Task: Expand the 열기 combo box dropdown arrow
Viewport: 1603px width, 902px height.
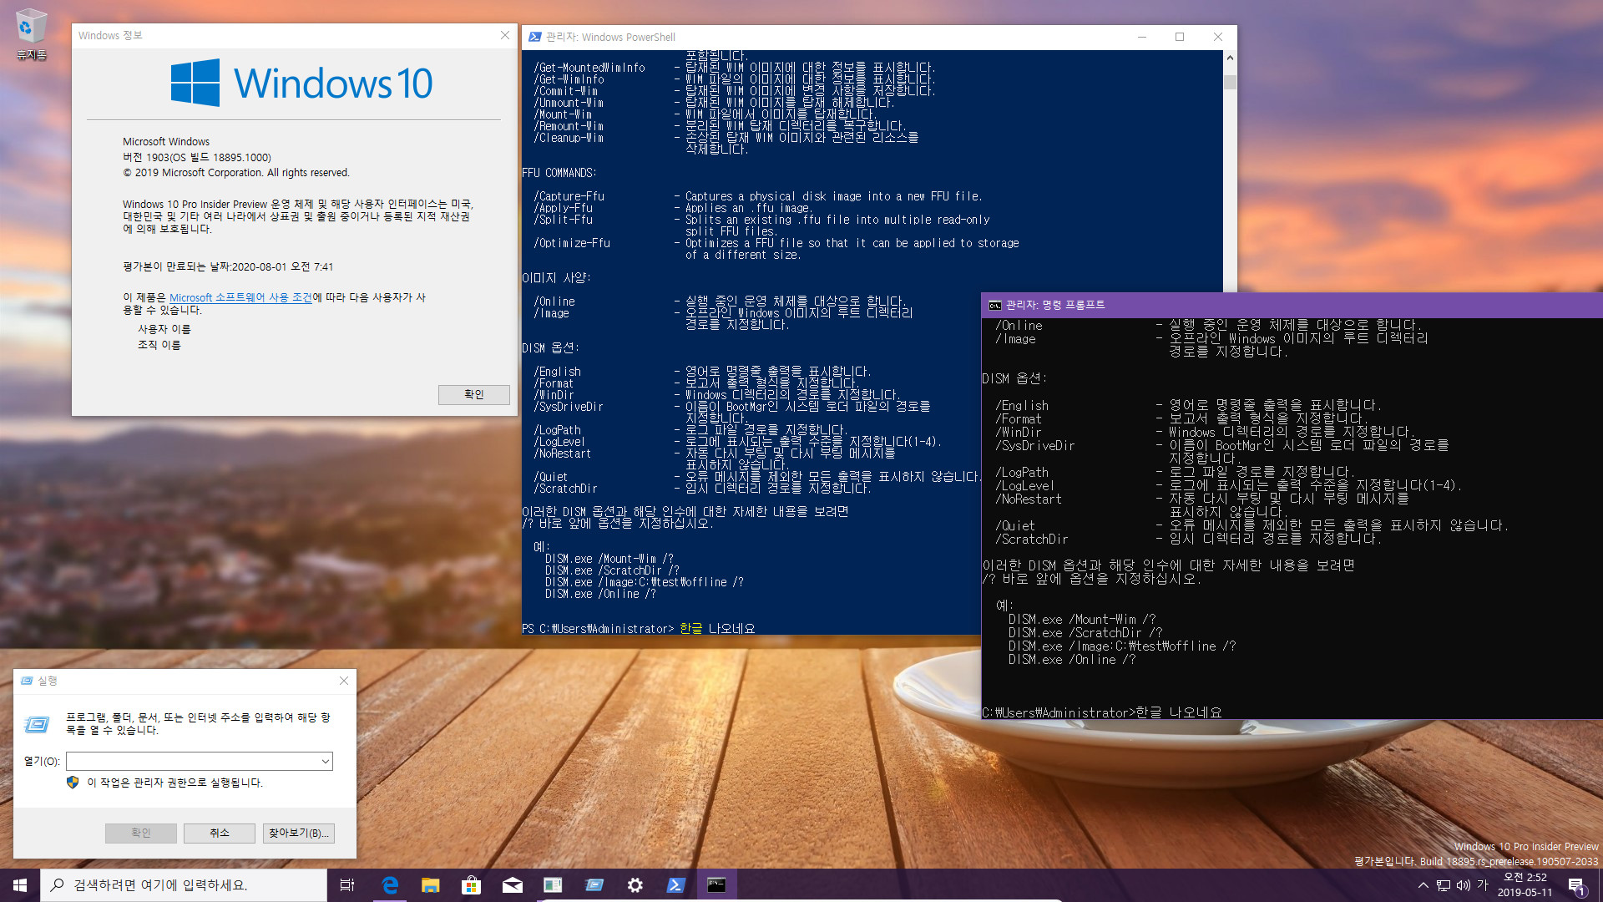Action: [325, 761]
